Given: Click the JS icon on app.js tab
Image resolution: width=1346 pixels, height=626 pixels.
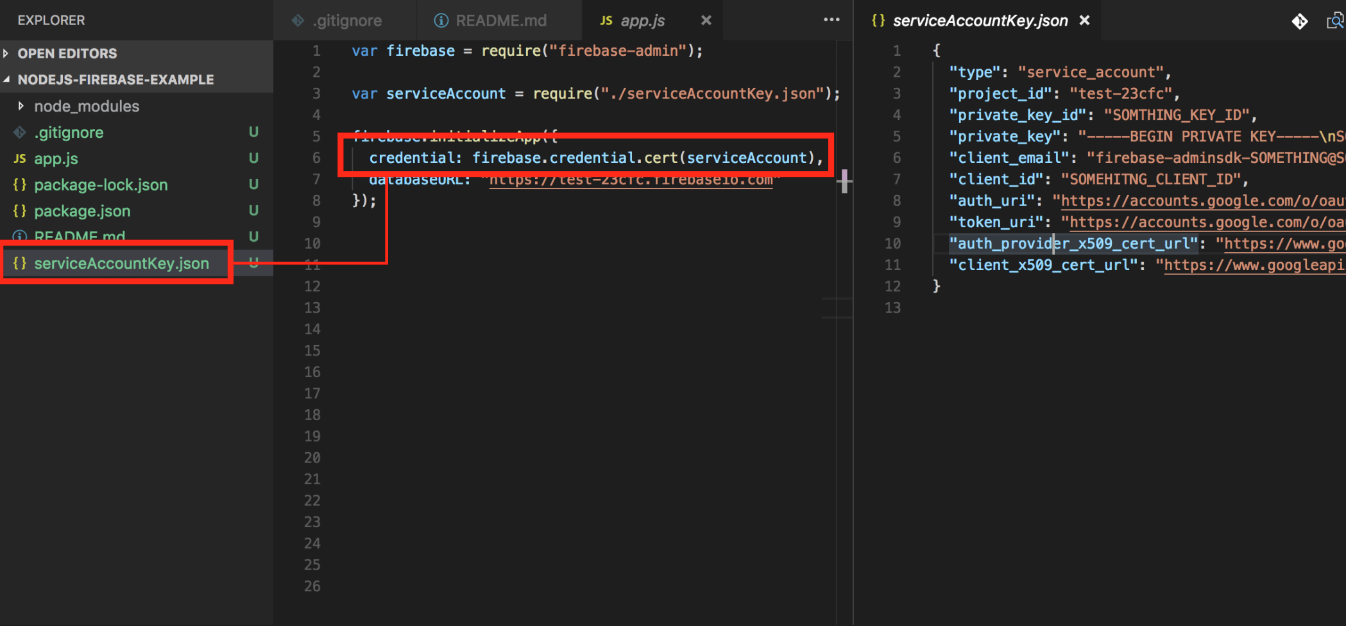Looking at the screenshot, I should coord(606,21).
